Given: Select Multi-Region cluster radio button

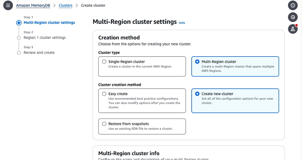Looking at the screenshot, I should (x=197, y=62).
